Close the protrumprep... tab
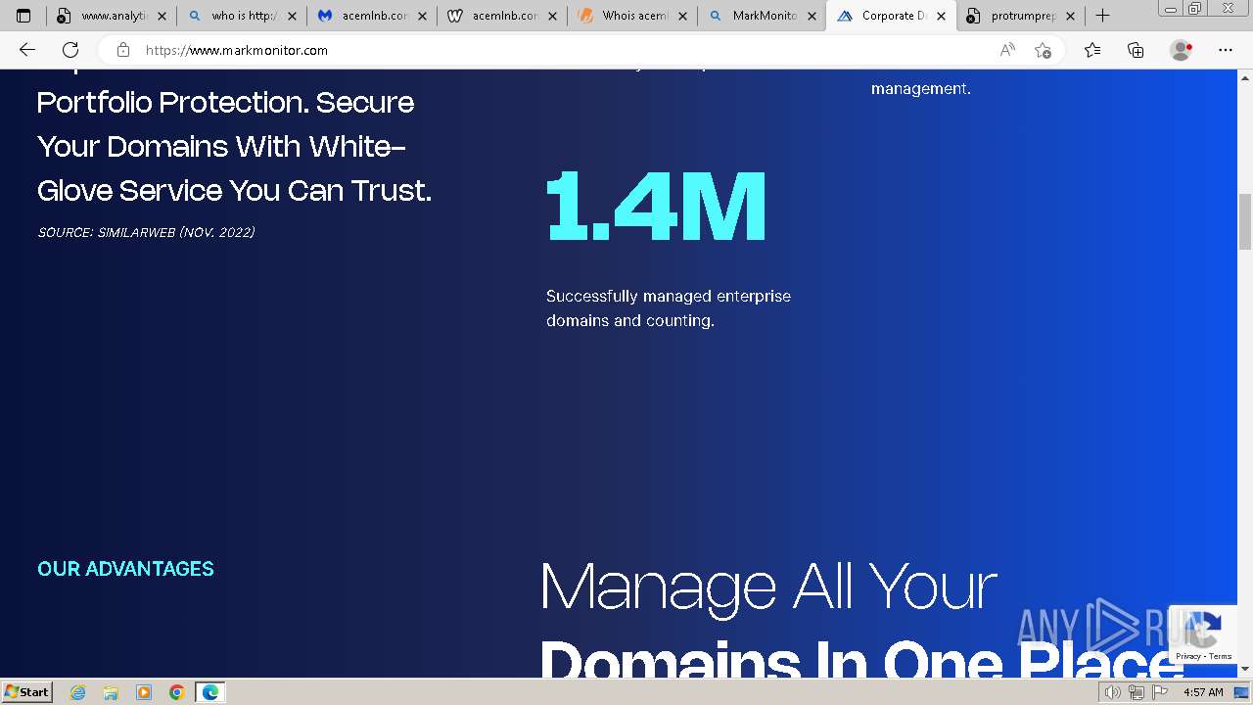 tap(1070, 16)
